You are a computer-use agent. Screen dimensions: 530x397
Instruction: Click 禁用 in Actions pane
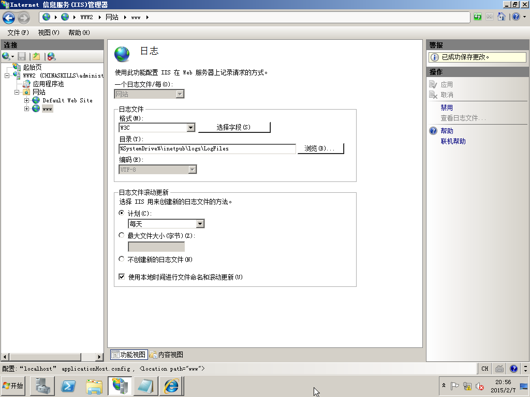click(447, 108)
